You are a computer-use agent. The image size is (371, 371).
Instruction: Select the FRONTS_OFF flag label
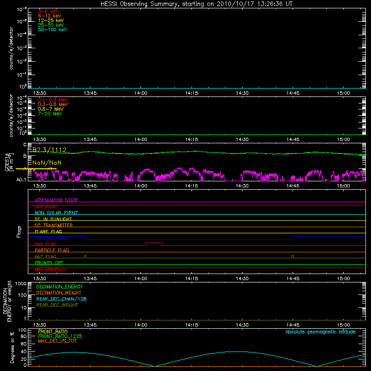point(49,262)
